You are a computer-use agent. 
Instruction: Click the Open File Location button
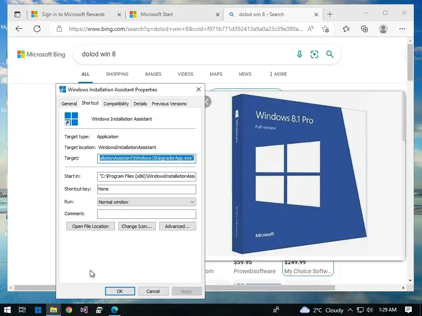coord(90,226)
